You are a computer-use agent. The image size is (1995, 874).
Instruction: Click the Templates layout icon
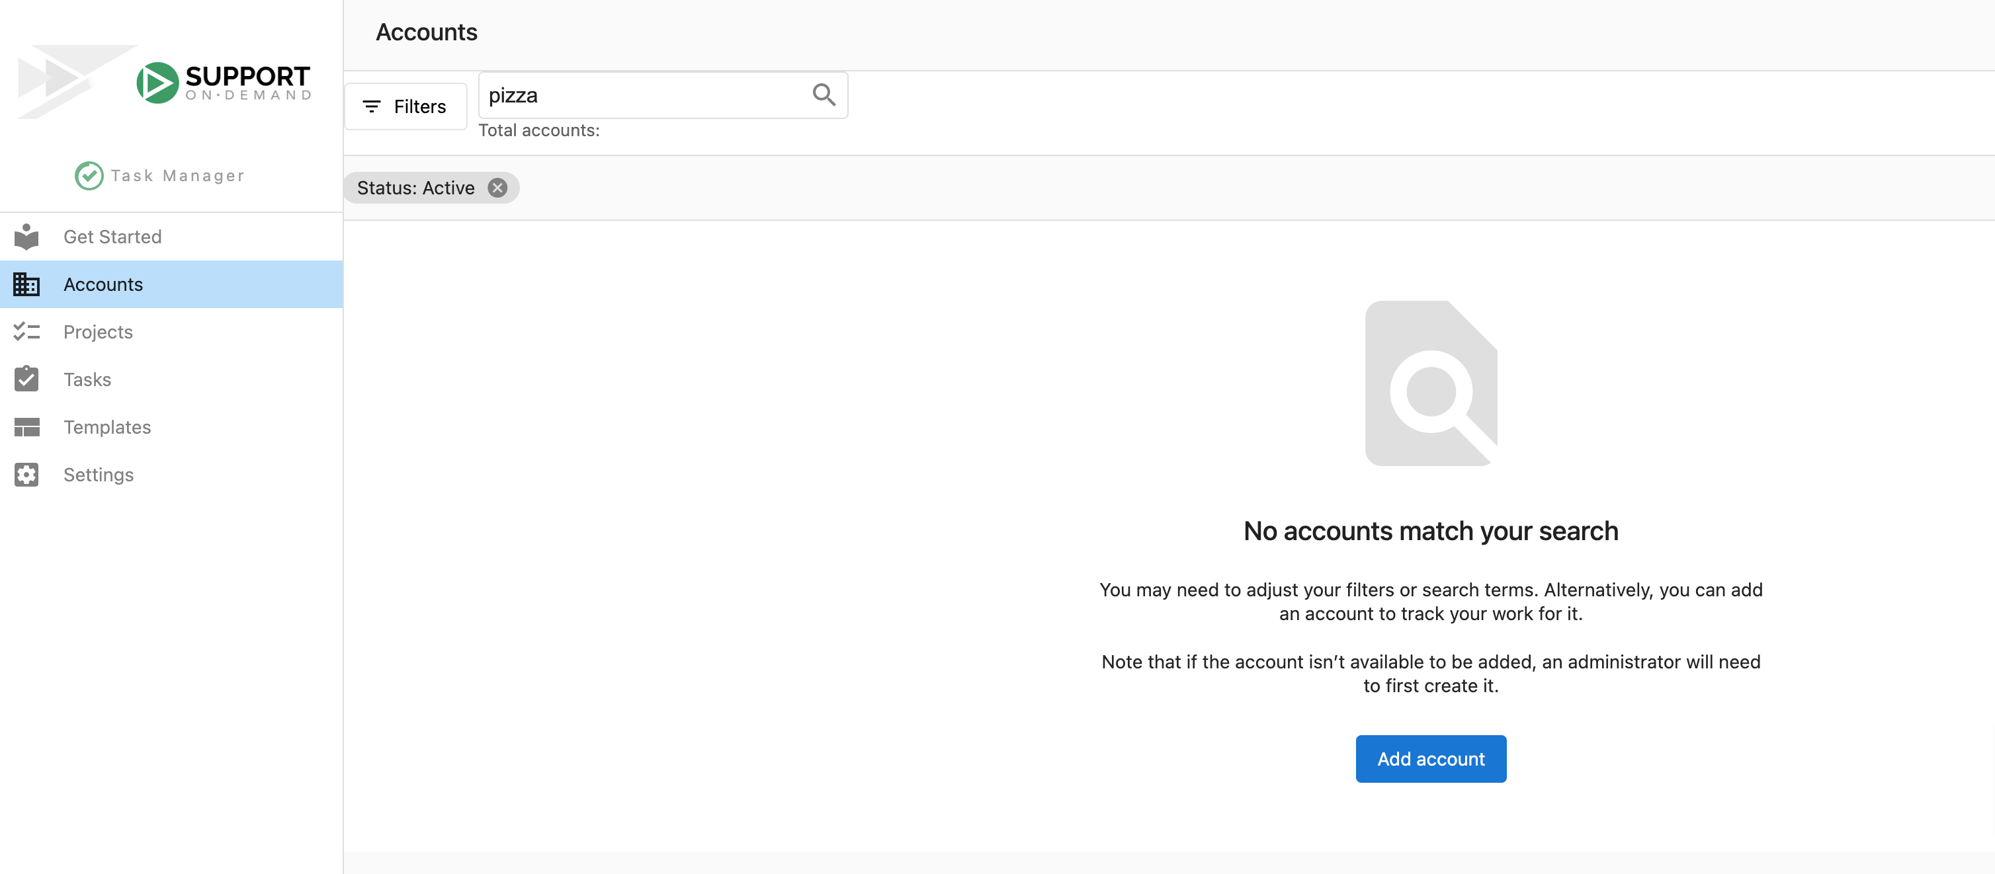tap(26, 427)
